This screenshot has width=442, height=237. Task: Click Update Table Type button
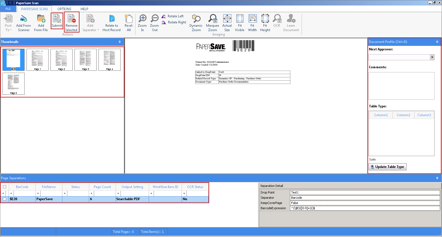(388, 167)
